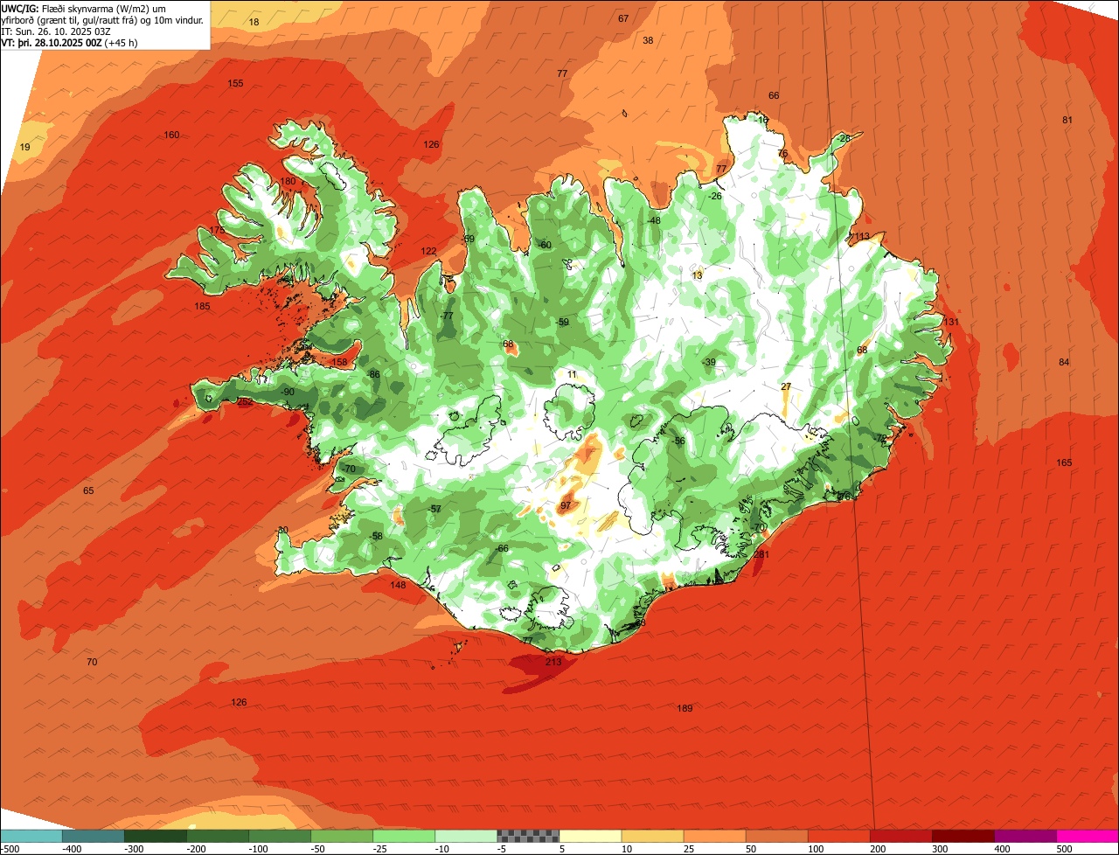Click the red-orange 100 to 200 swatch
Viewport: 1119px width, 855px height.
(x=838, y=836)
